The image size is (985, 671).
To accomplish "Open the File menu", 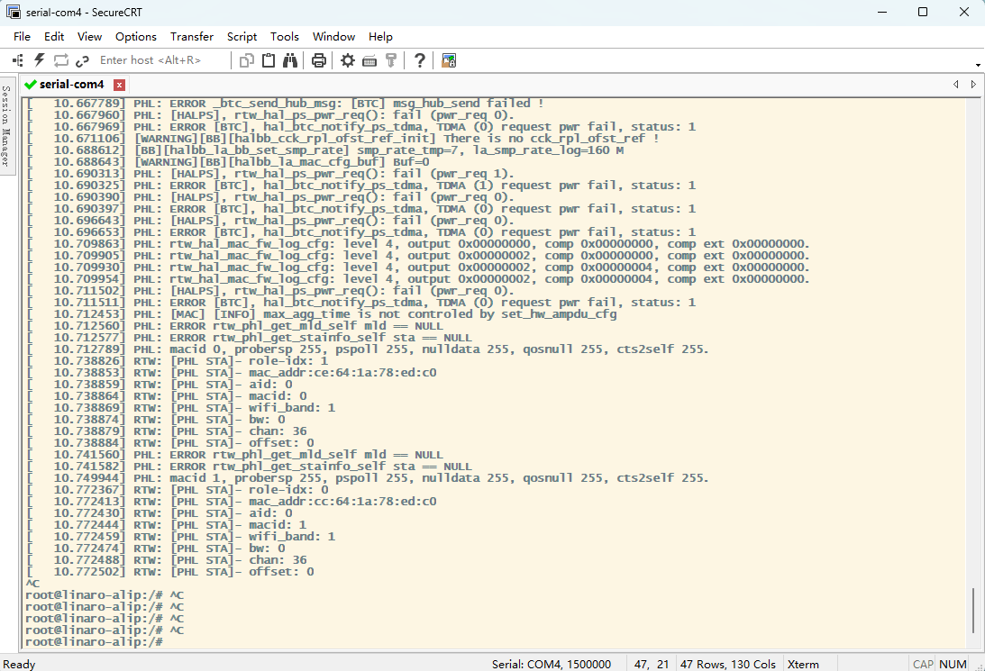I will (22, 36).
